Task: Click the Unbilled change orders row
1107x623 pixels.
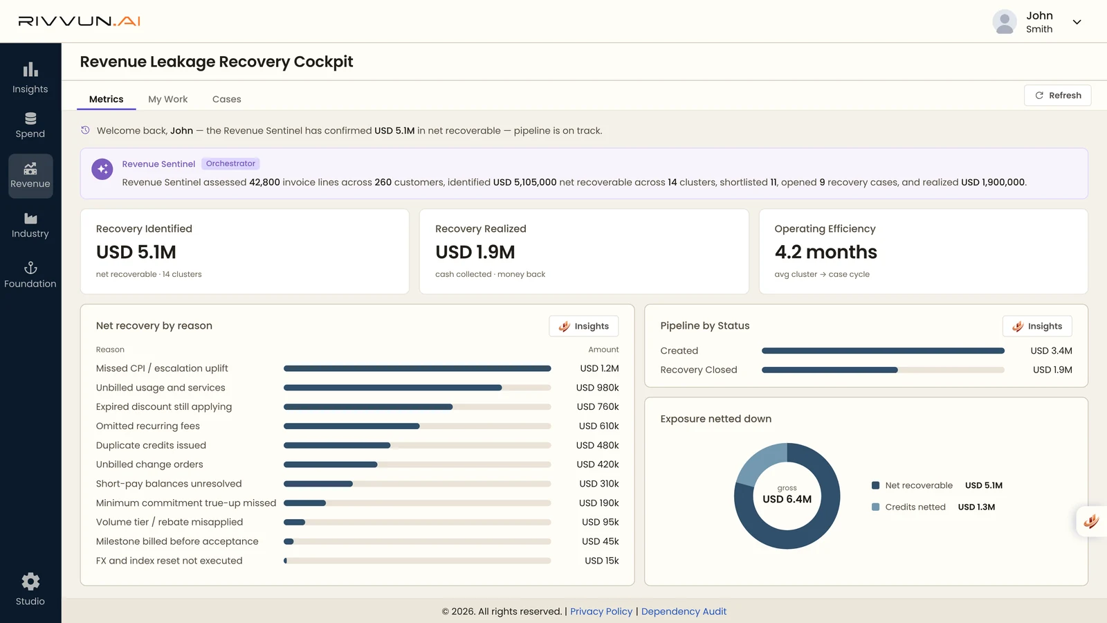Action: point(357,464)
